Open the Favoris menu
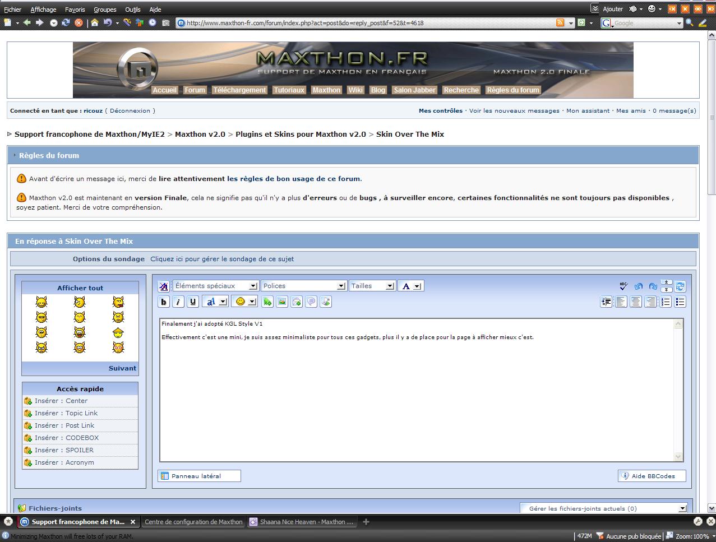Viewport: 716px width, 542px height. (75, 9)
